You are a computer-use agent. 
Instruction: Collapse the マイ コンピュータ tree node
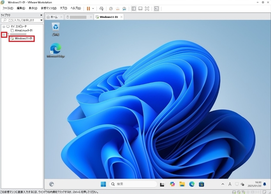(x=4, y=27)
